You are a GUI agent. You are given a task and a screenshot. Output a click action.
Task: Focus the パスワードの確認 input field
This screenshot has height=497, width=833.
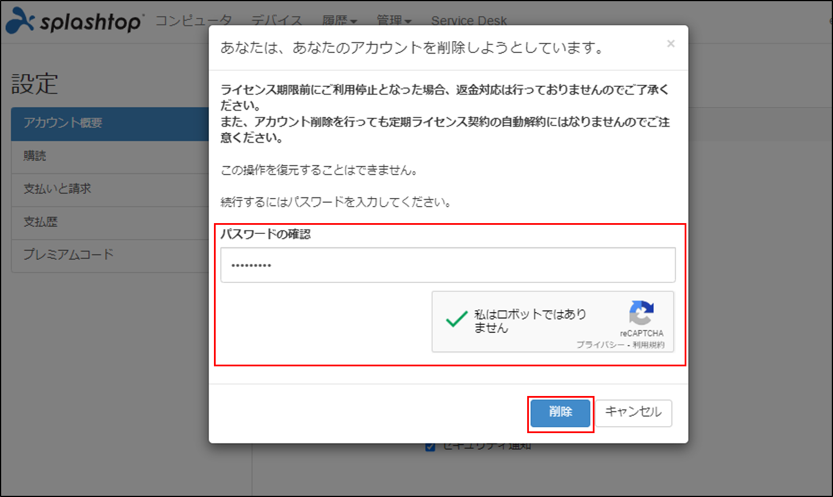[448, 265]
